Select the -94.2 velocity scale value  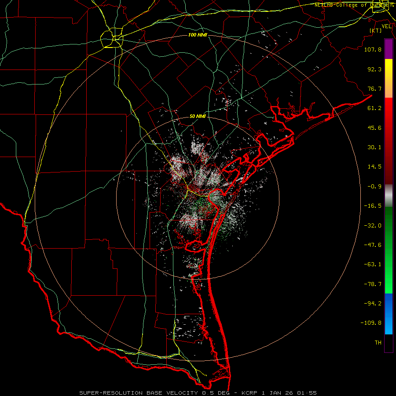tap(373, 304)
